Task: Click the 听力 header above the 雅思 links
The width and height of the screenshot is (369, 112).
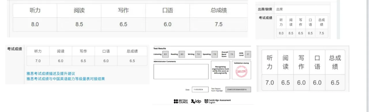Action: pos(38,51)
